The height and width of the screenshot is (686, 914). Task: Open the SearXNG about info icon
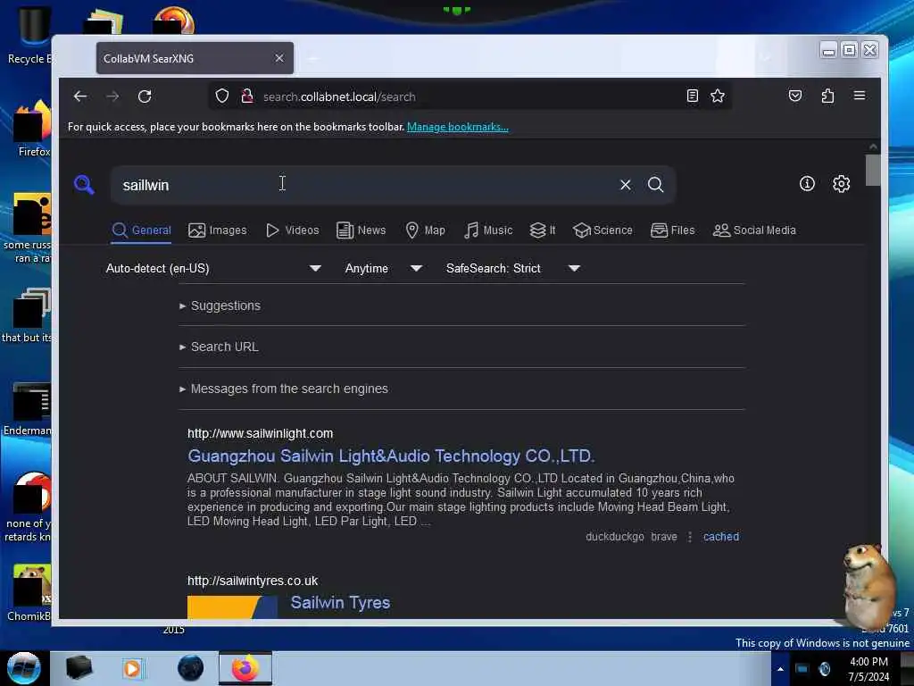point(807,184)
